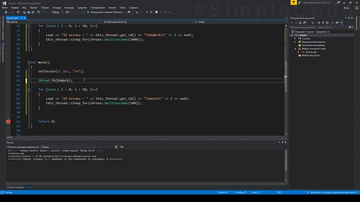Open the Правка menu
The height and width of the screenshot is (202, 360).
pyautogui.click(x=15, y=7)
